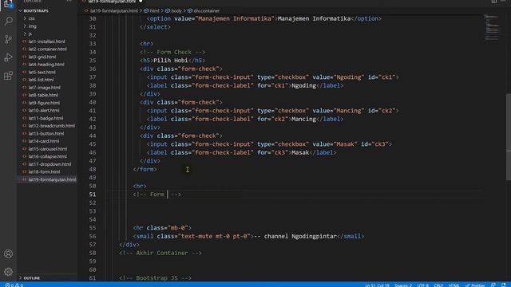Open lat6-list.html file
Screen dimensions: 511x287
tap(41, 80)
